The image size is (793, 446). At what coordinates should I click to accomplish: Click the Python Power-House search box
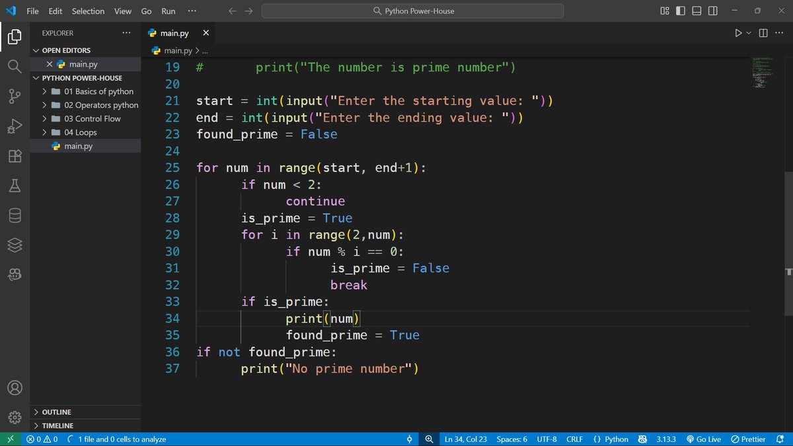pyautogui.click(x=413, y=11)
